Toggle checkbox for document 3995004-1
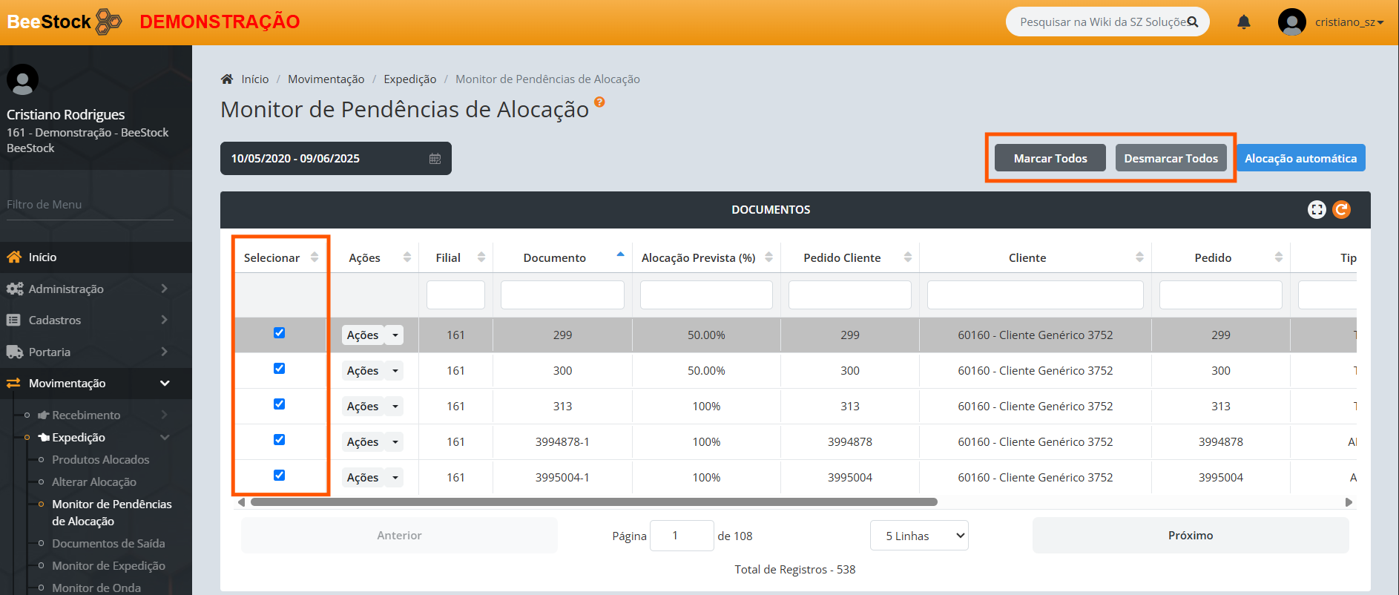The width and height of the screenshot is (1399, 595). [x=279, y=476]
